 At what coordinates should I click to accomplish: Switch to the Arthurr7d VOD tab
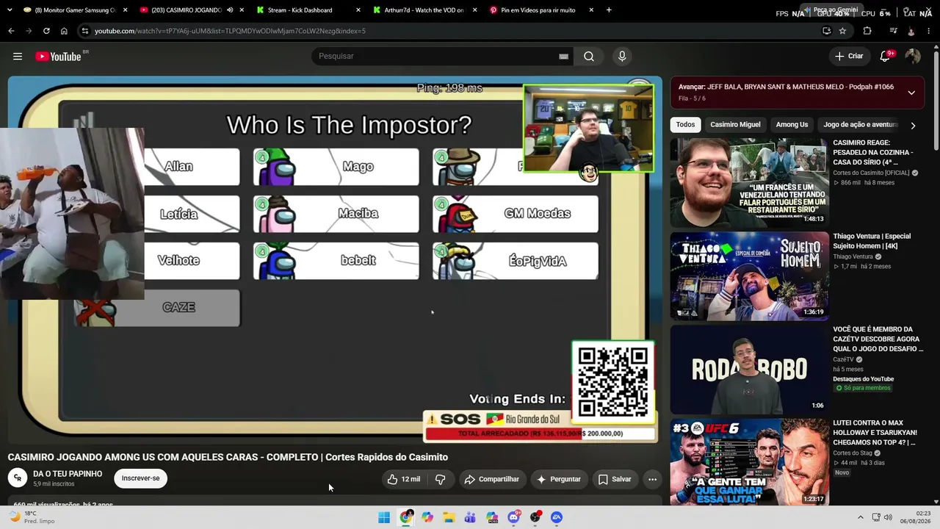(424, 10)
